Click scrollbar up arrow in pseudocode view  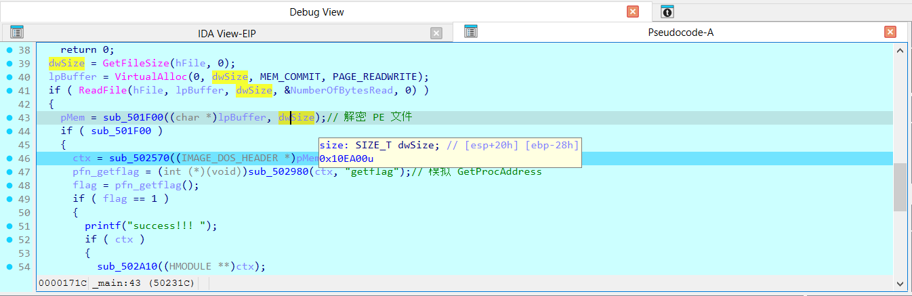[x=900, y=50]
